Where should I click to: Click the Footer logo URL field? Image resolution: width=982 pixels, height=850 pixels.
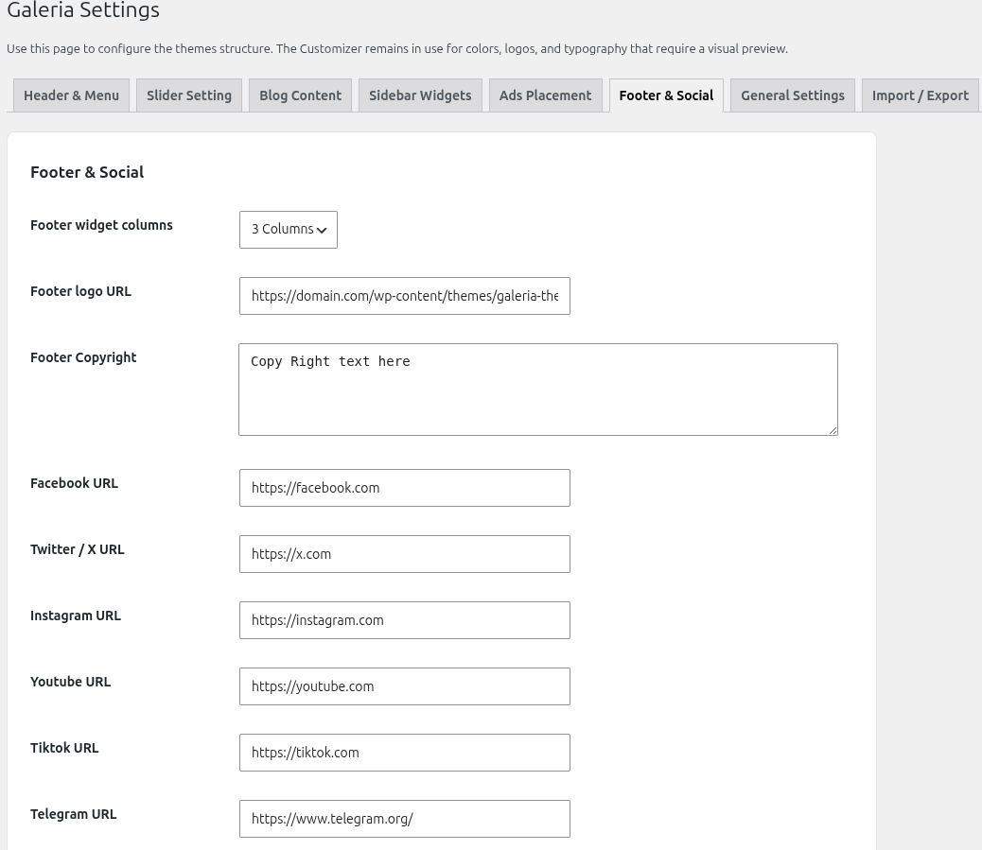[405, 296]
